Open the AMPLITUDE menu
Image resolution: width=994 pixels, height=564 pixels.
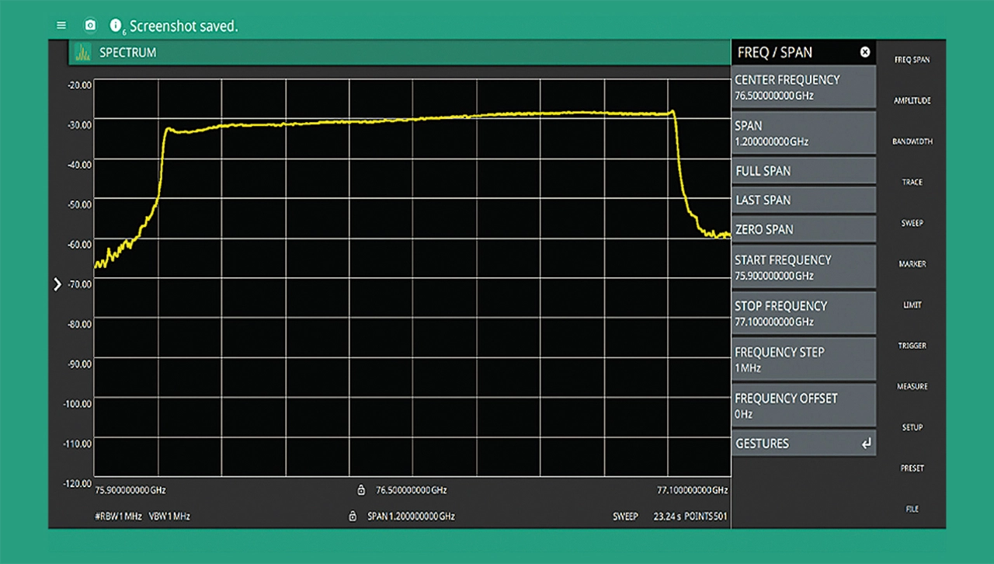[x=912, y=101]
